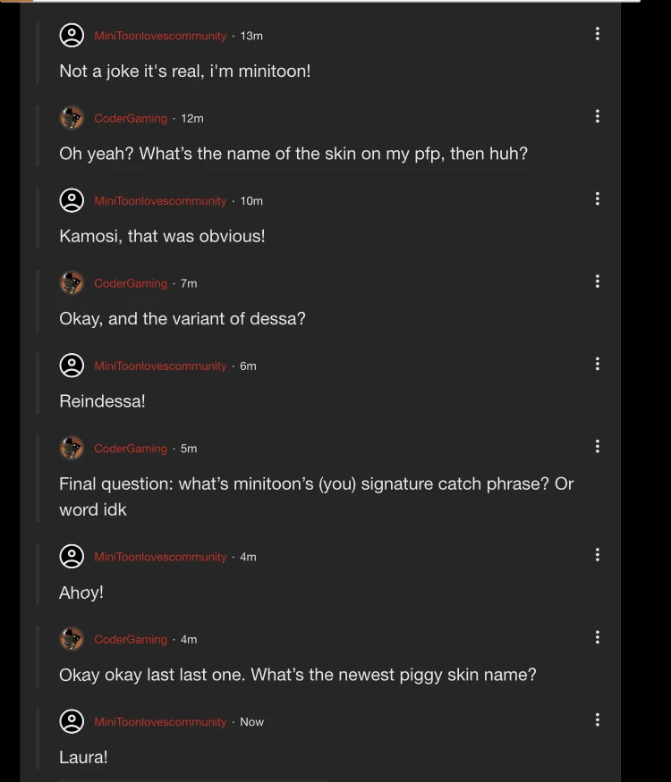Open CoderGaming's avatar on the dessa question
The image size is (671, 782).
[x=72, y=282]
